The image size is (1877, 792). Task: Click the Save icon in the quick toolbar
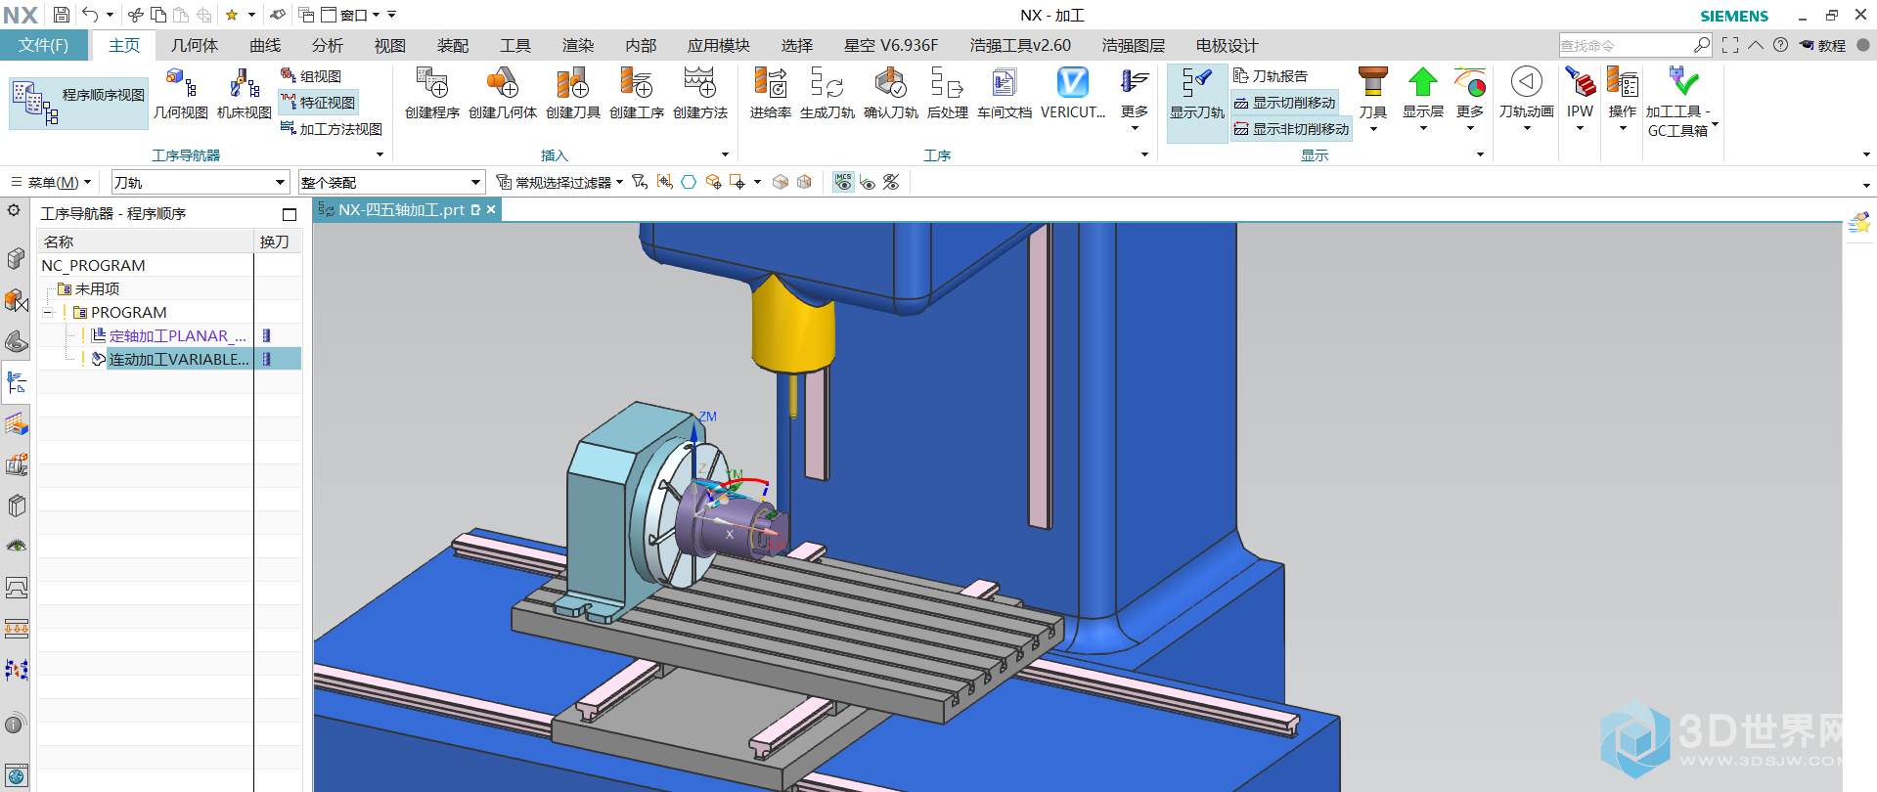click(62, 15)
